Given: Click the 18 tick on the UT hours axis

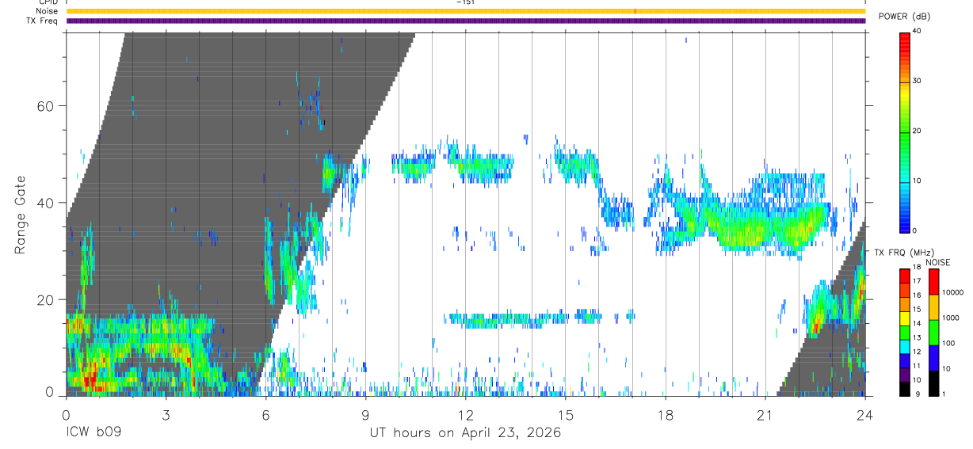Looking at the screenshot, I should (x=666, y=413).
